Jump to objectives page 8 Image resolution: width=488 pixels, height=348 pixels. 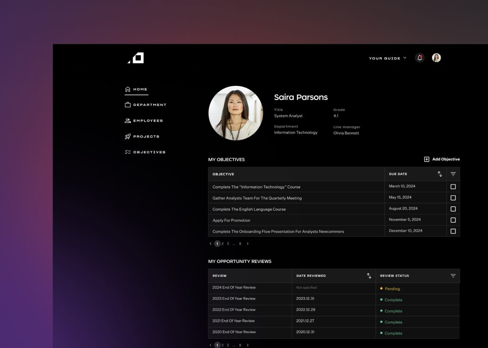pos(240,243)
